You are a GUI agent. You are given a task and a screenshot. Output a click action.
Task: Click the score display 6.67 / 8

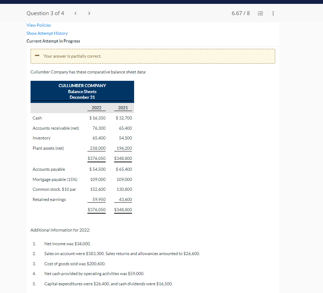[240, 13]
